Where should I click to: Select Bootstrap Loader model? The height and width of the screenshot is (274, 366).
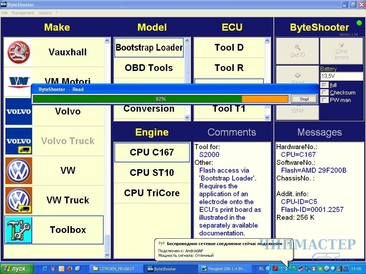pos(149,47)
